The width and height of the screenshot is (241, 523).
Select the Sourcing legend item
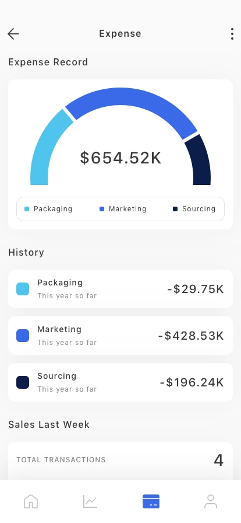point(194,209)
